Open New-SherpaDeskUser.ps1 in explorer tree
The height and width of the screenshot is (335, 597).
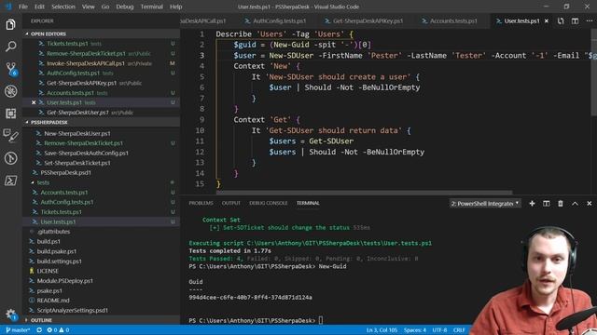coord(102,133)
